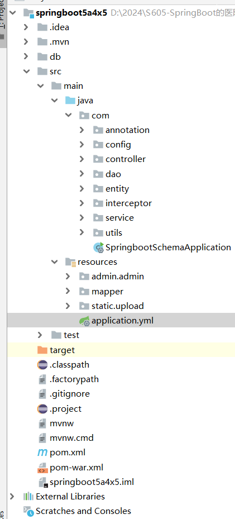Click the mapper folder icon
The height and width of the screenshot is (519, 235).
pos(84,291)
